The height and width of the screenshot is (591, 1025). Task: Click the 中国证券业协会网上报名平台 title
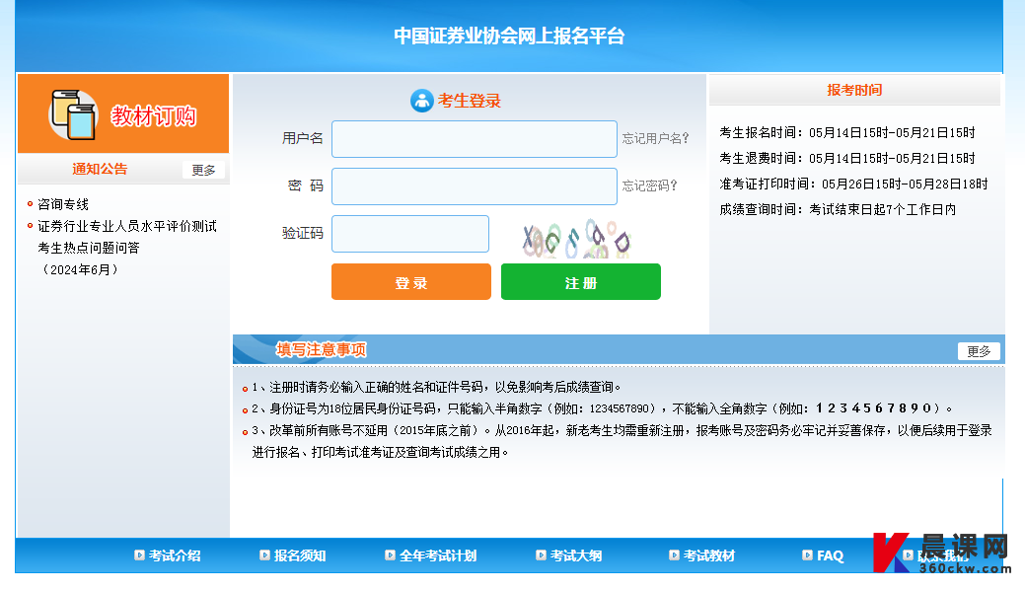tap(509, 36)
